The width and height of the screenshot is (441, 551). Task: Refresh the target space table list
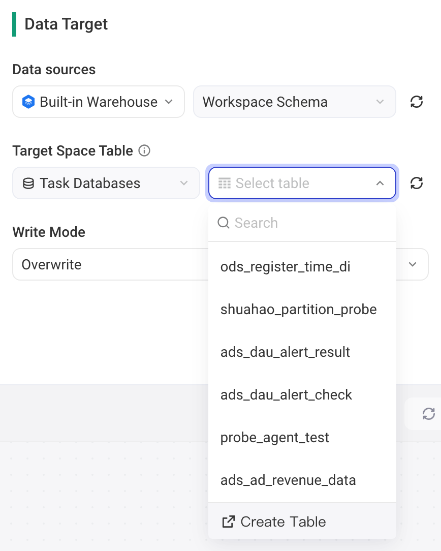(x=417, y=183)
